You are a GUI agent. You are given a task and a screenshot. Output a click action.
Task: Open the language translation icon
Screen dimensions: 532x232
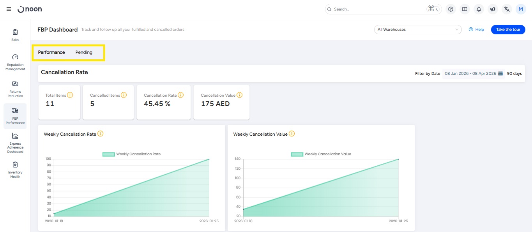pos(507,9)
